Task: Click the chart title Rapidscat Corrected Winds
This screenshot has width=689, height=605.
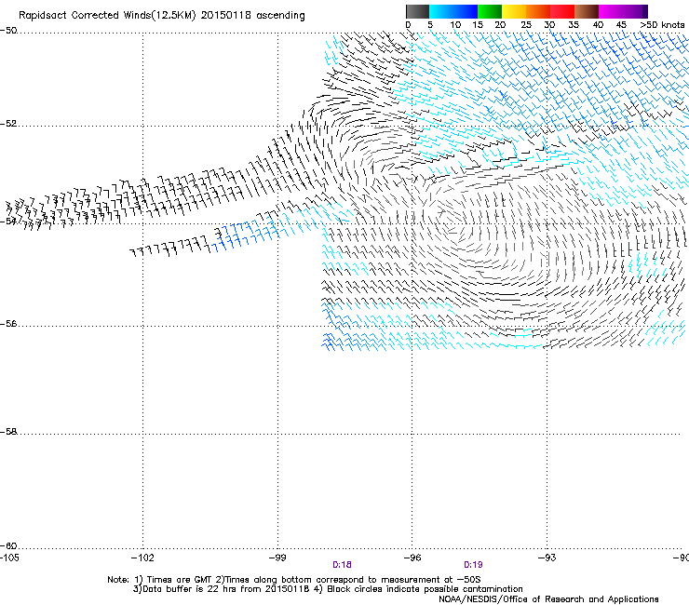Action: click(162, 16)
